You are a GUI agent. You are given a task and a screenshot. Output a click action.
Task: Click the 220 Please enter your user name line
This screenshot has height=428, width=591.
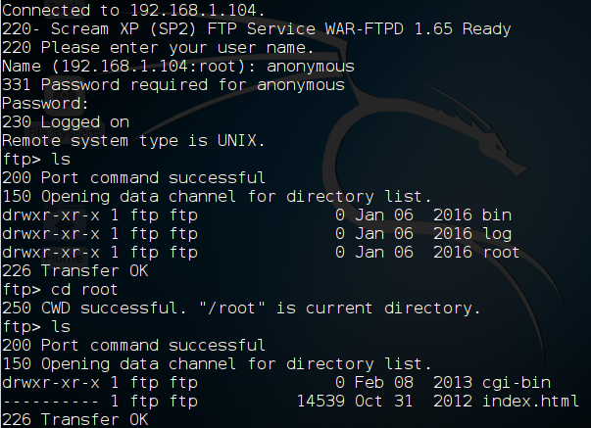pyautogui.click(x=158, y=48)
